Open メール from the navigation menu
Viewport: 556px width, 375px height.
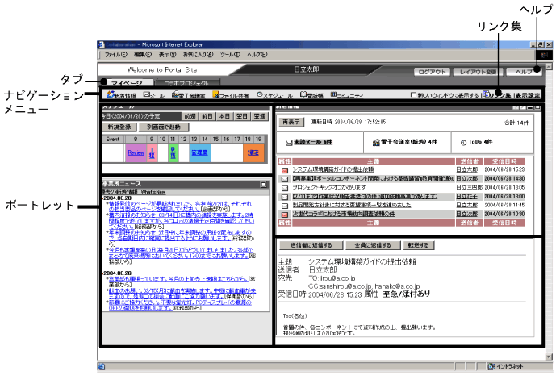pos(154,94)
